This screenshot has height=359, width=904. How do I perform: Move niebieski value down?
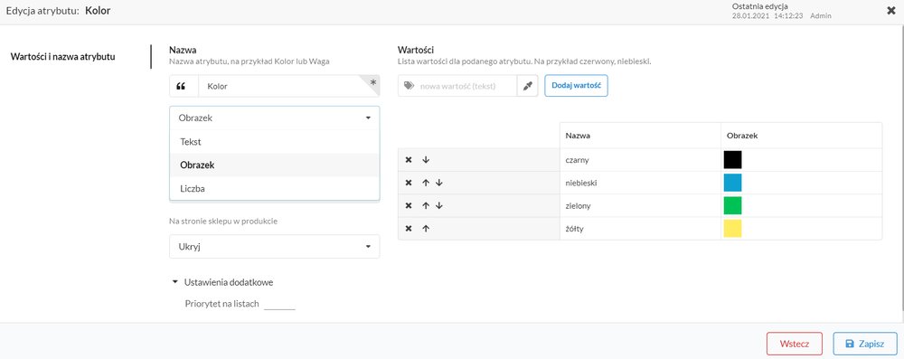438,183
